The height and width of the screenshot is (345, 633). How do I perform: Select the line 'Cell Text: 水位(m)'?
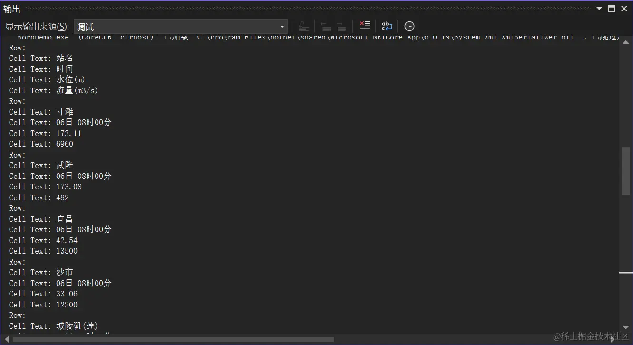pos(47,79)
